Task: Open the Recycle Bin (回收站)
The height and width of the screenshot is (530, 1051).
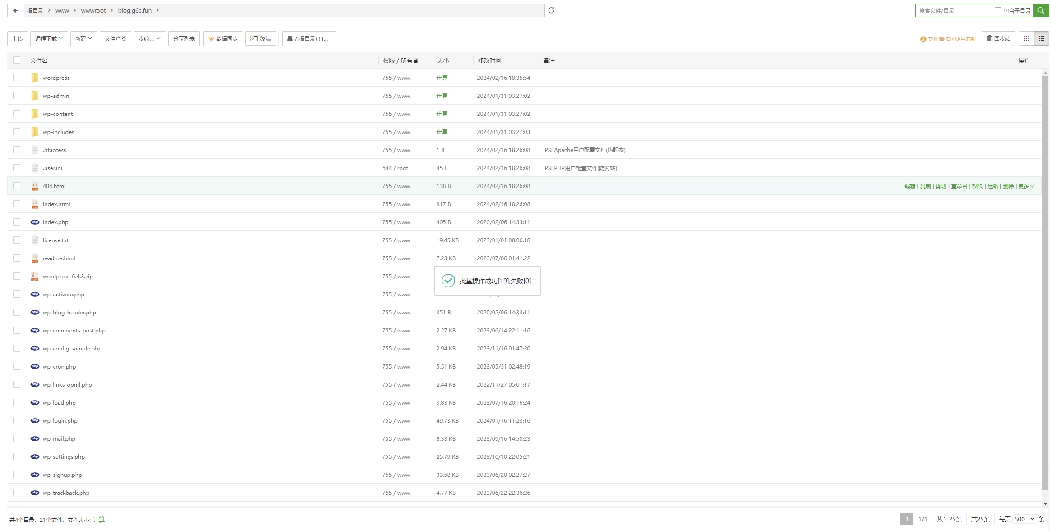Action: [998, 39]
